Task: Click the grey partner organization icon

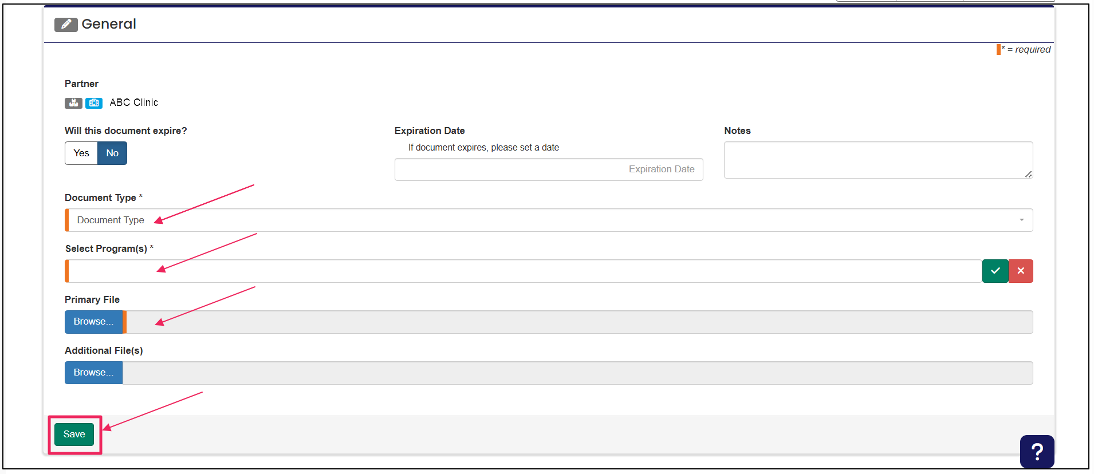Action: (73, 103)
